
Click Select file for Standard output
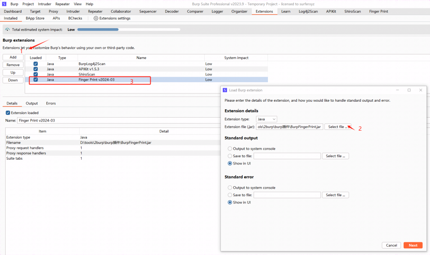335,156
